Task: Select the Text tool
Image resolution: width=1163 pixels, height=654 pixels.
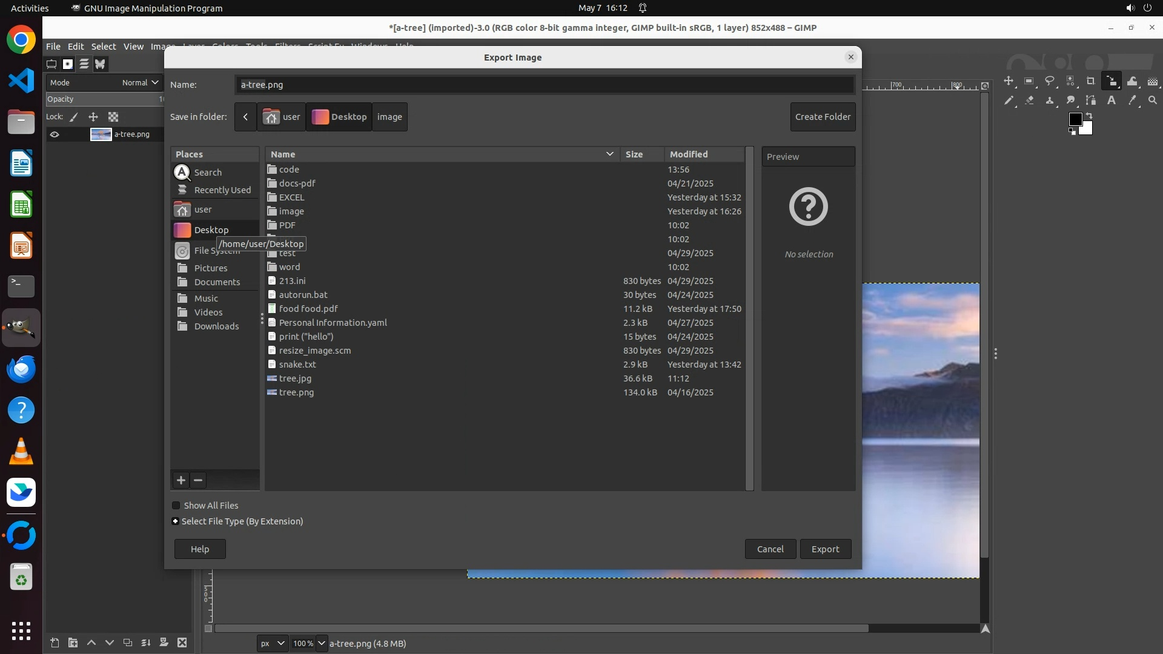Action: [1112, 101]
